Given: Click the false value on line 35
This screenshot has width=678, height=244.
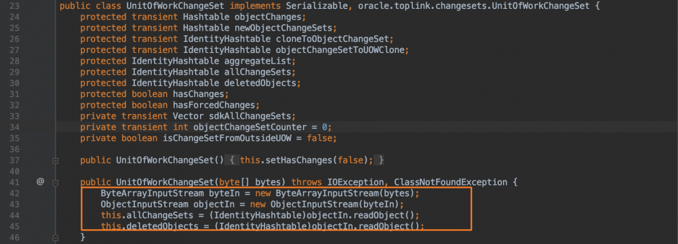Looking at the screenshot, I should [321, 138].
